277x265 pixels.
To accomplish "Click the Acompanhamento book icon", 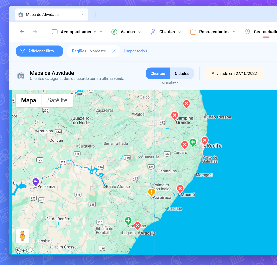I will point(55,32).
